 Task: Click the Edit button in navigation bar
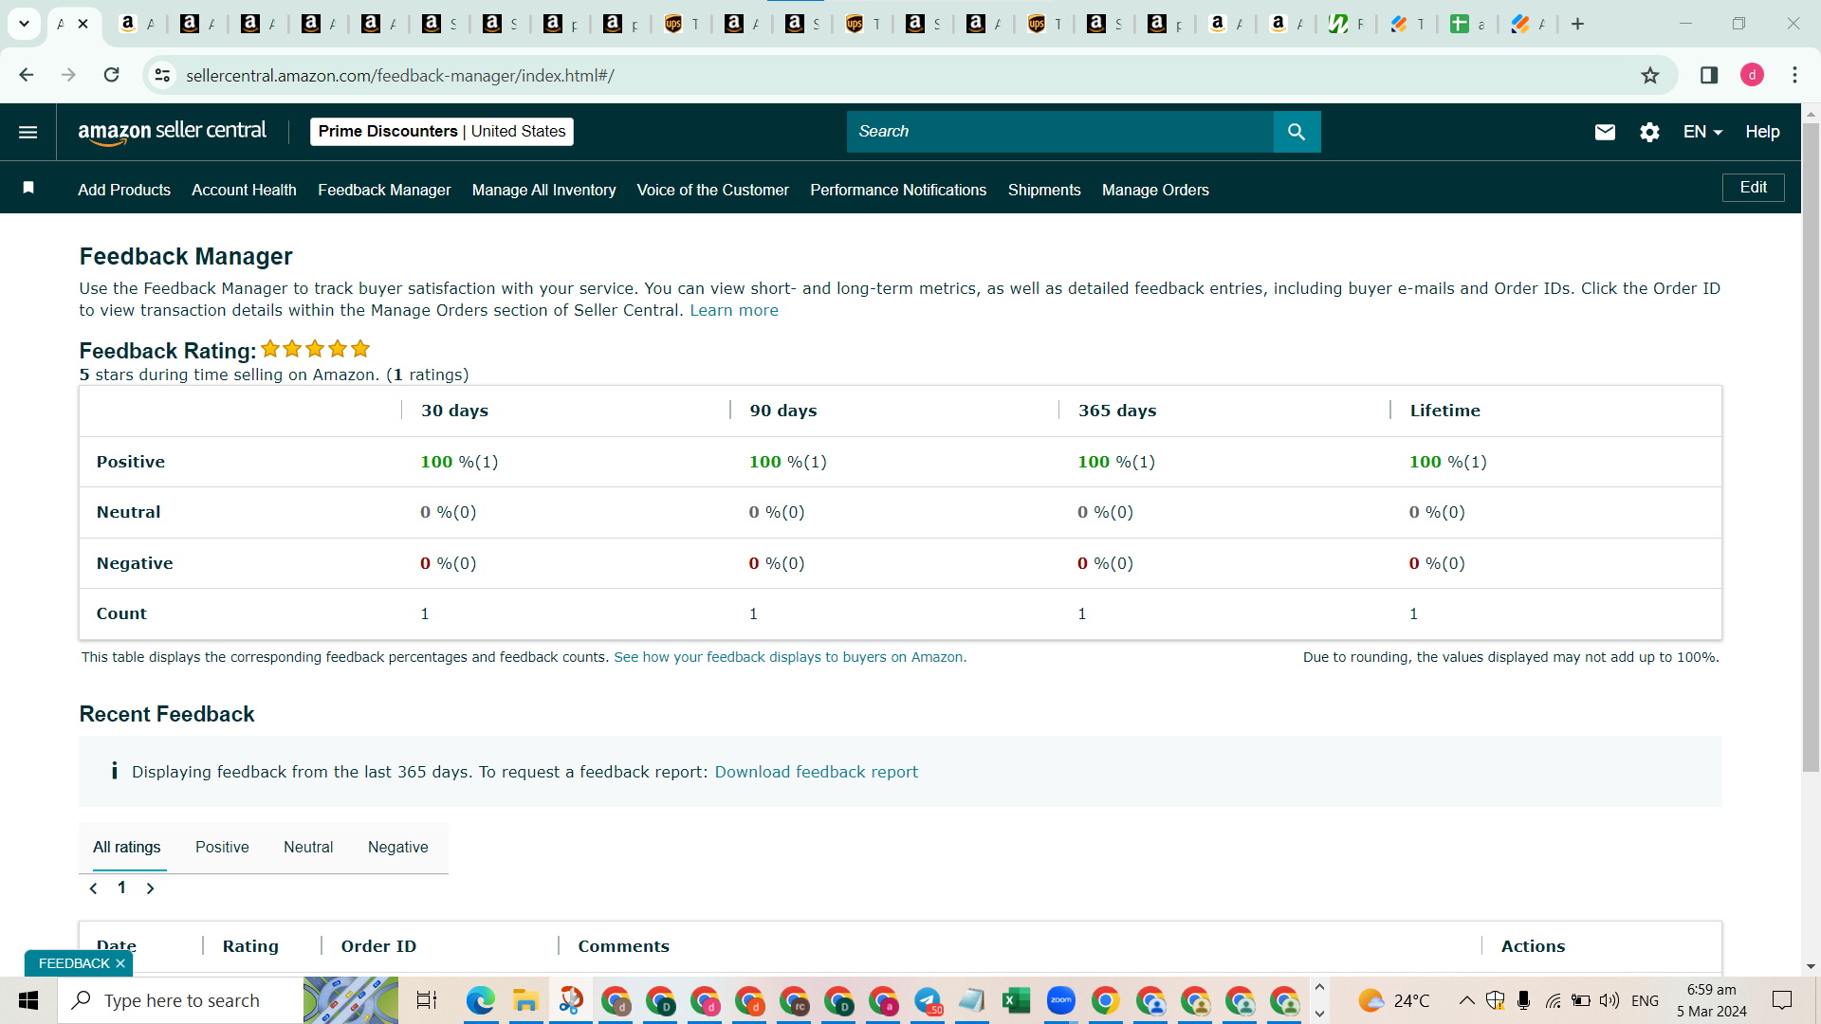coord(1753,188)
